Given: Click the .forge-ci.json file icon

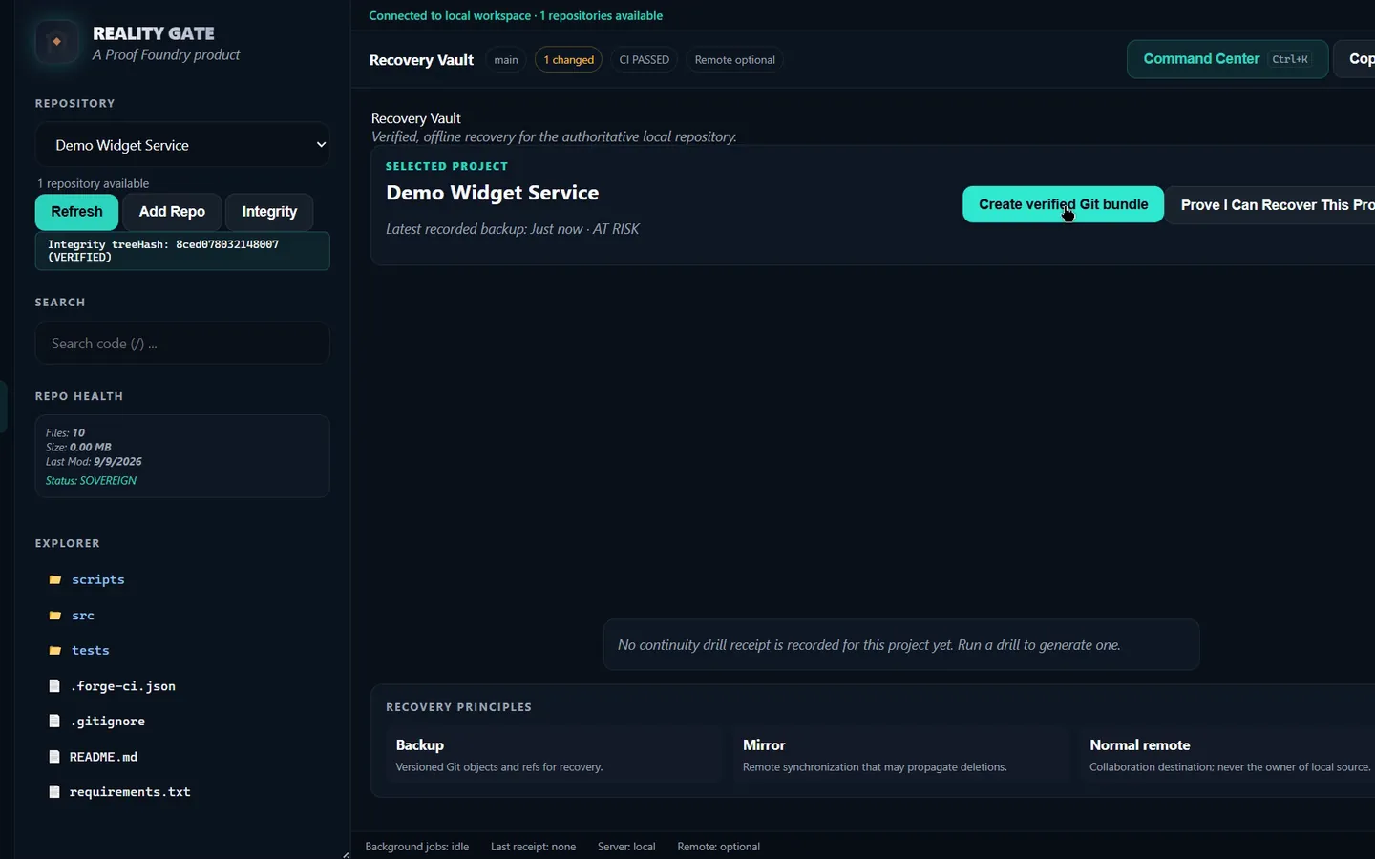Looking at the screenshot, I should 54,686.
